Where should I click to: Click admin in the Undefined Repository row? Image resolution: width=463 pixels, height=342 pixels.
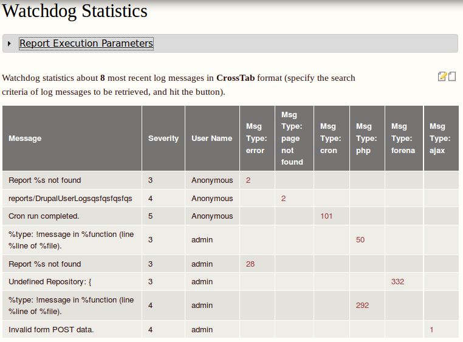tap(202, 281)
